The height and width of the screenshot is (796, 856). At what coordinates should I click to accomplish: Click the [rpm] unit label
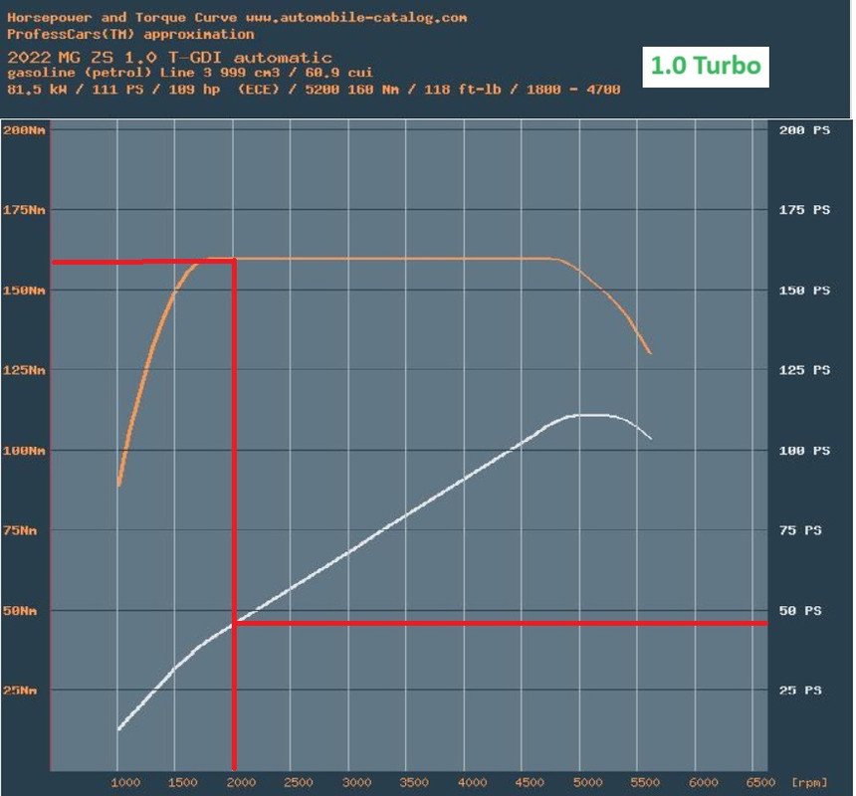coord(809,782)
